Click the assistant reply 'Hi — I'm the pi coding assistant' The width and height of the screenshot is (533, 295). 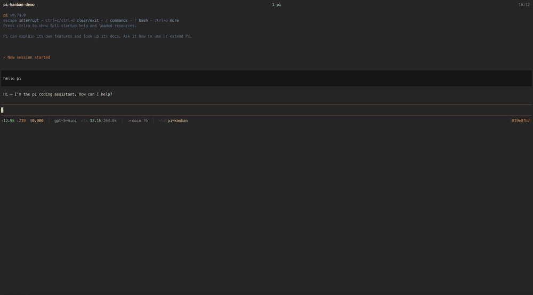point(58,94)
